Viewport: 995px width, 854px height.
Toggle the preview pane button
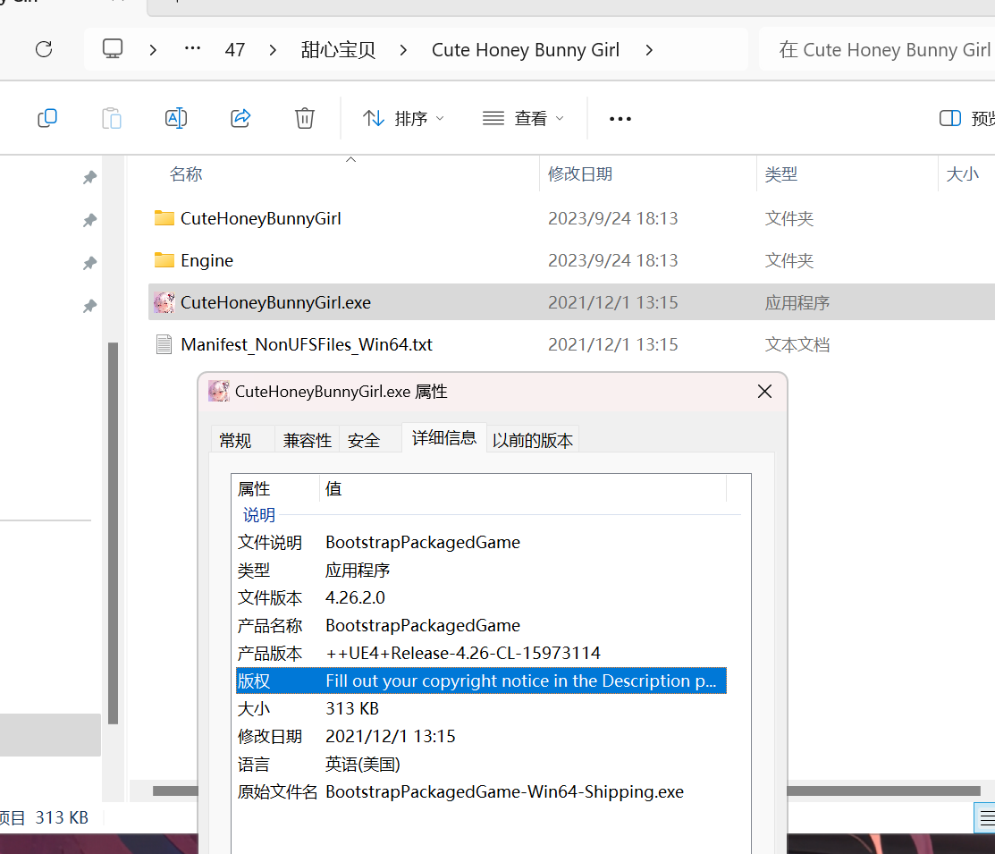tap(965, 118)
